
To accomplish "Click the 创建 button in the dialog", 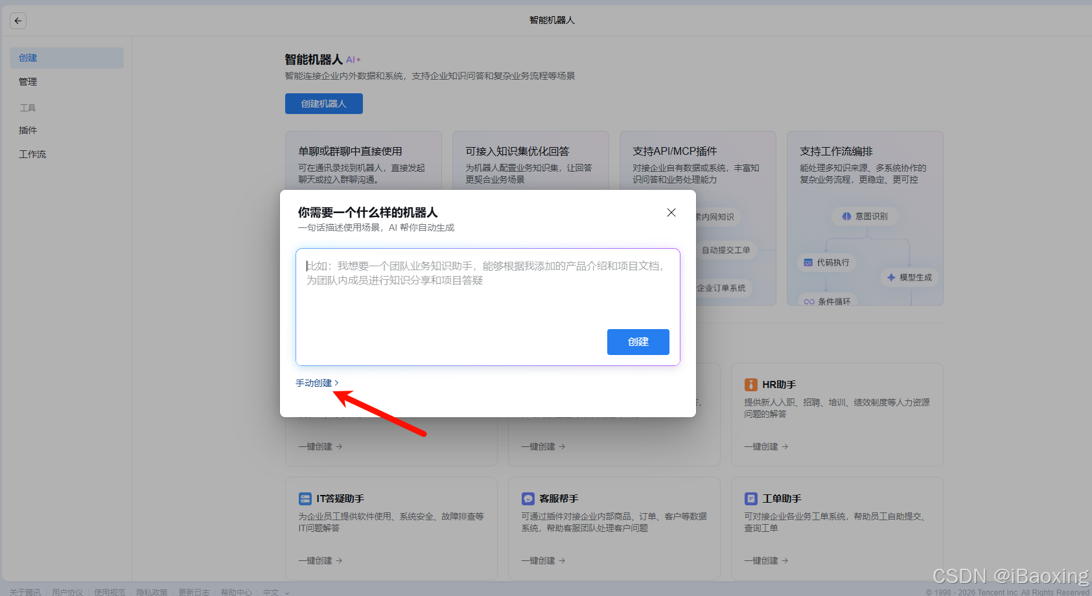I will coord(638,342).
